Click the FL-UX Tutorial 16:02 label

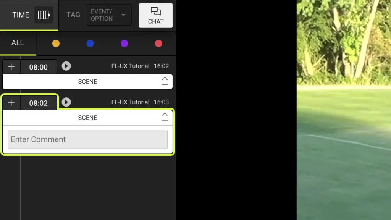click(140, 66)
